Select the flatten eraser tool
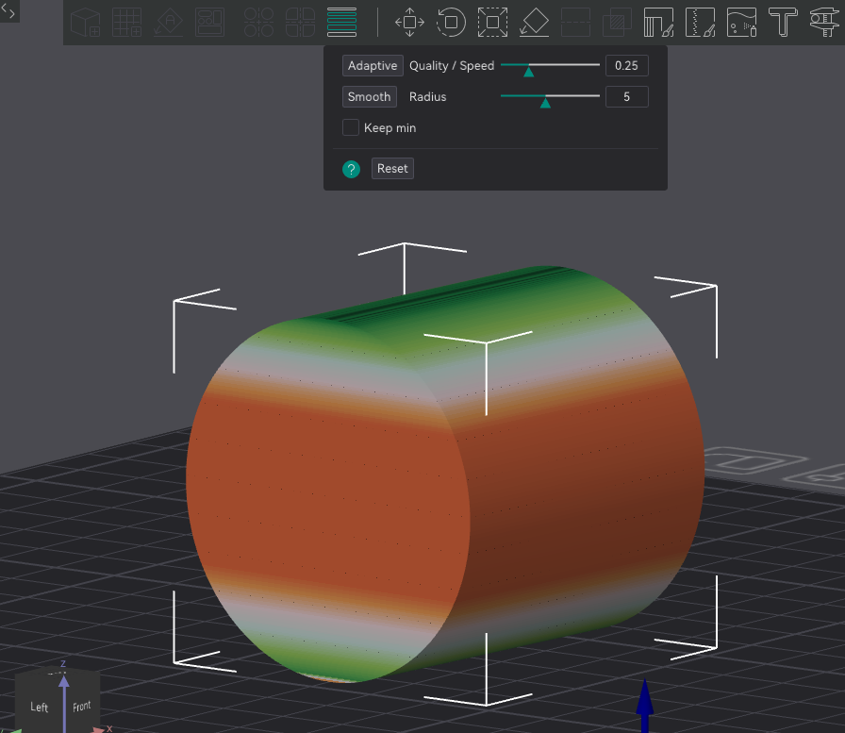 tap(534, 22)
